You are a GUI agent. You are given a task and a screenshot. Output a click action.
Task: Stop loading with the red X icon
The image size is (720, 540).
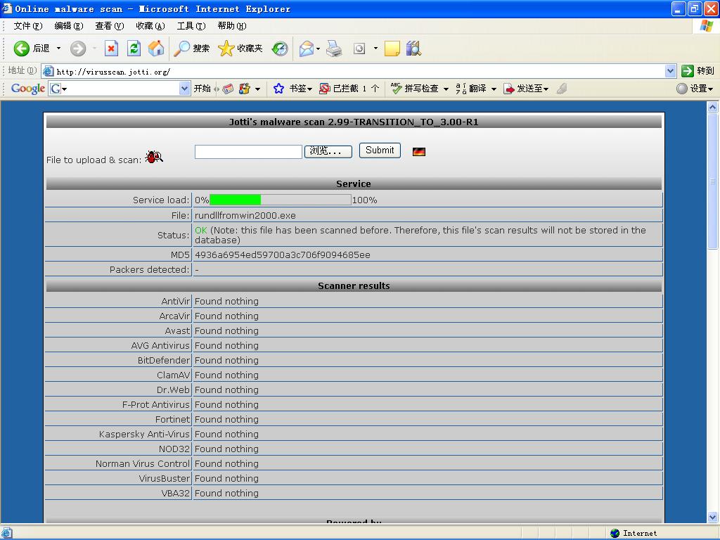(x=111, y=49)
